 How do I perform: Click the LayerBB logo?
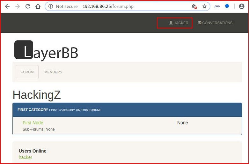[46, 50]
